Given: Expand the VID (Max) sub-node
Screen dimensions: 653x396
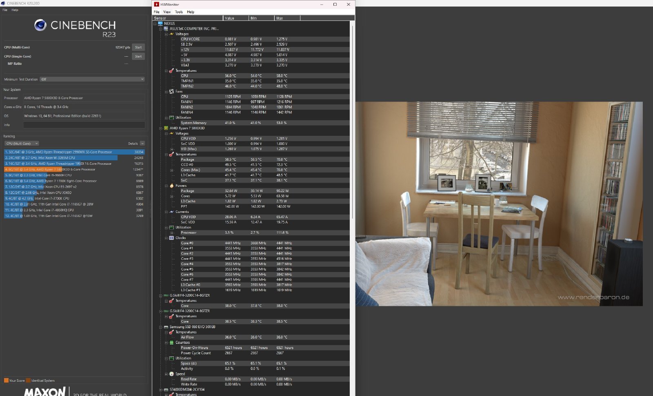Looking at the screenshot, I should [x=172, y=149].
